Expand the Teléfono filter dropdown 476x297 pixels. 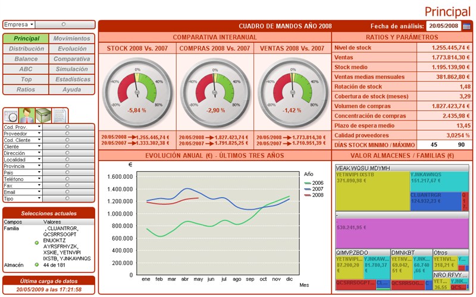(39, 179)
